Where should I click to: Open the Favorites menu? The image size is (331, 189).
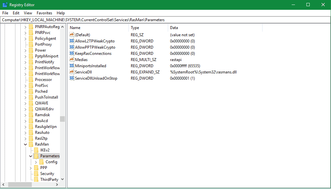[x=44, y=13]
